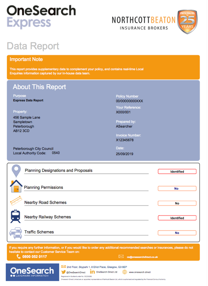Viewport: 208px width, 286px height.
Task: Click the Sampletown address line
Action: point(23,122)
